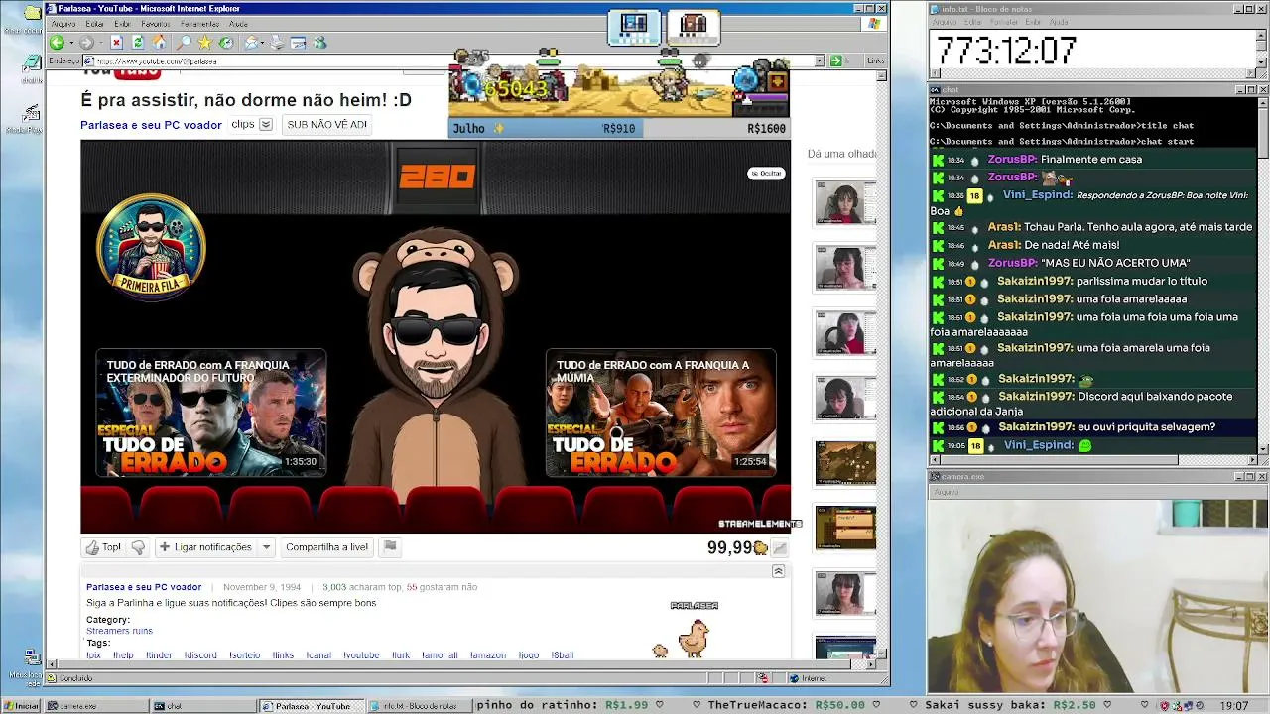Click the grey Forward arrow in Internet Explorer
The width and height of the screenshot is (1270, 714).
[86, 43]
